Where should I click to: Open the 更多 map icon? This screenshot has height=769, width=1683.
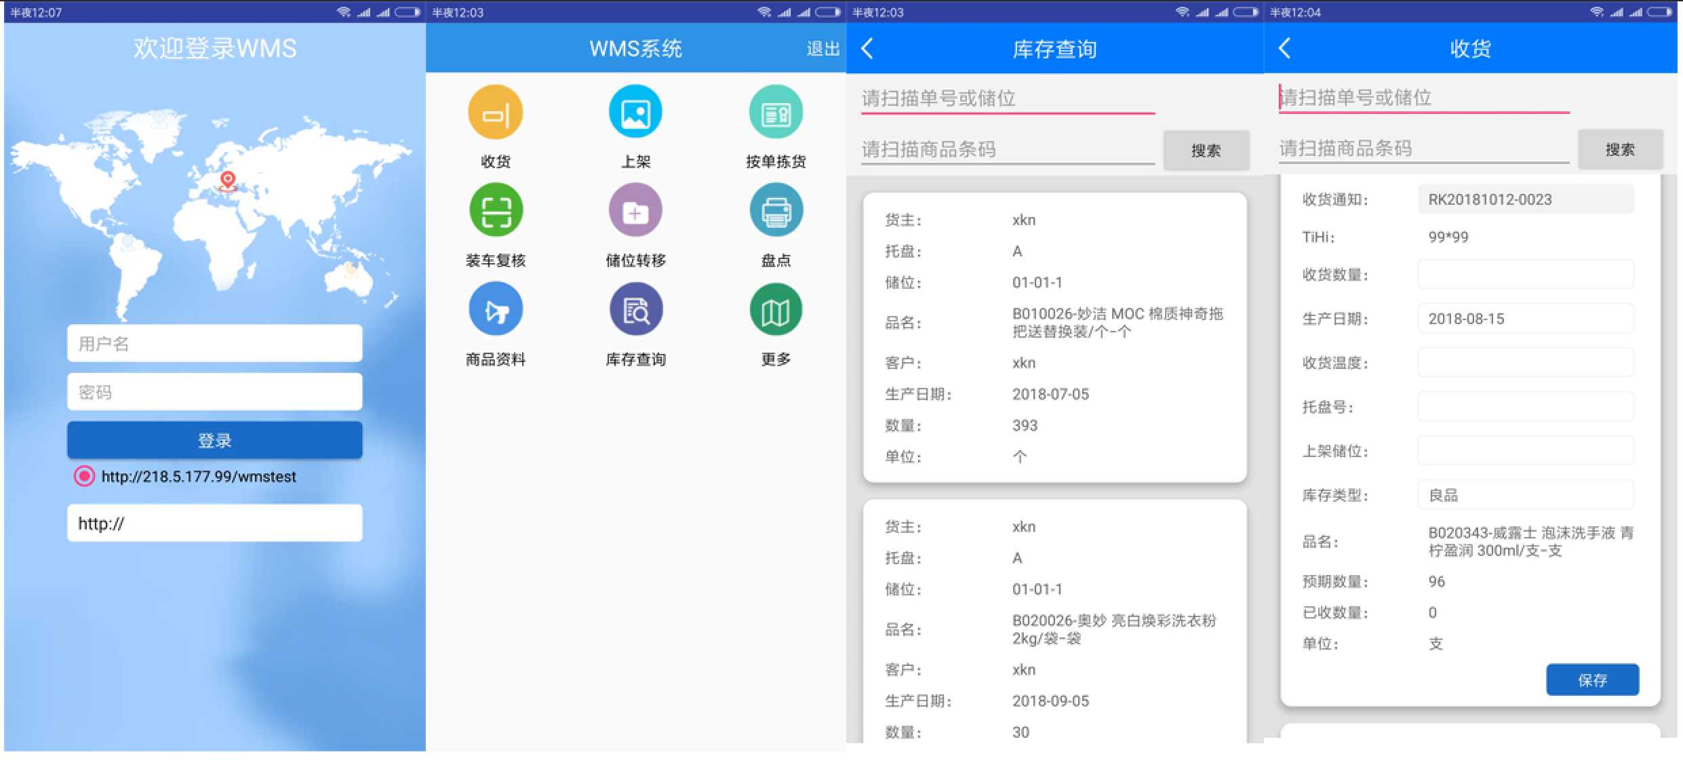(776, 309)
